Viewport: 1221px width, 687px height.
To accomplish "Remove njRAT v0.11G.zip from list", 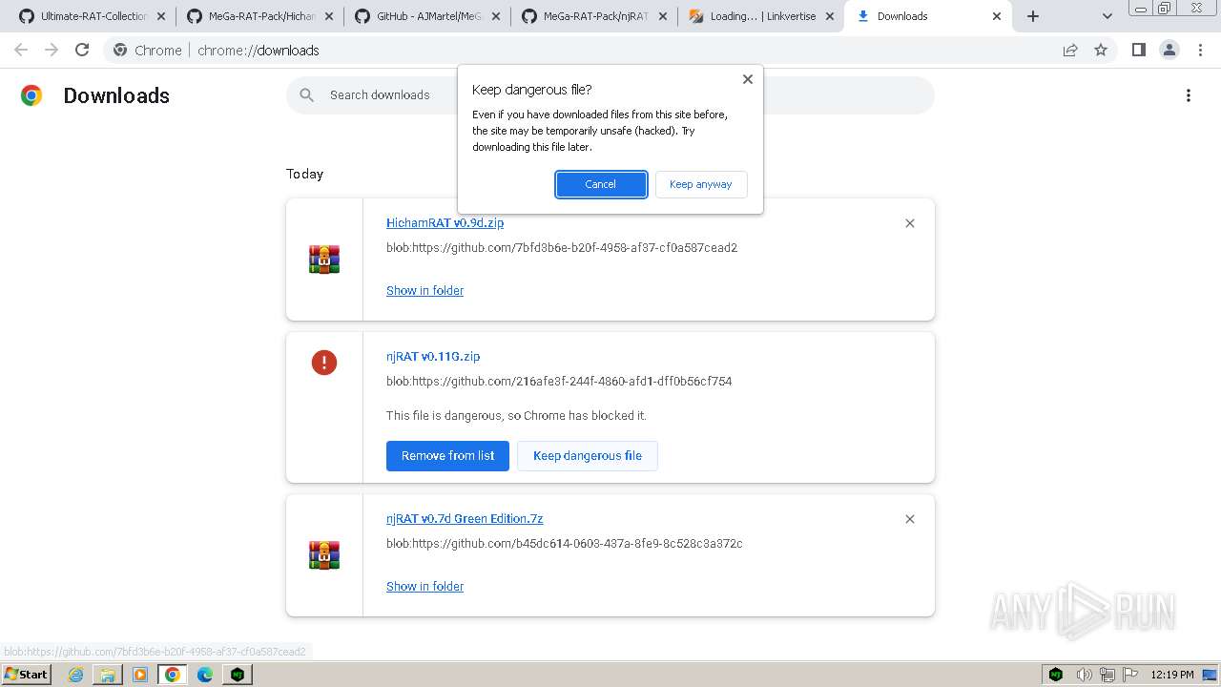I will point(447,455).
